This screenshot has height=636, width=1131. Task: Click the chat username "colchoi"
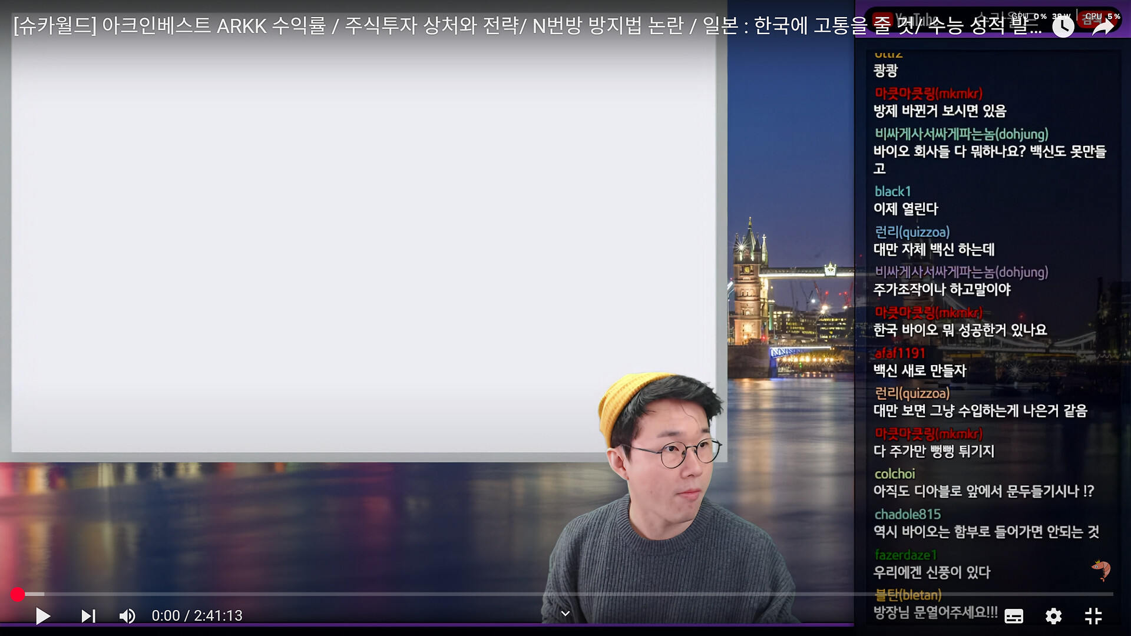[895, 474]
